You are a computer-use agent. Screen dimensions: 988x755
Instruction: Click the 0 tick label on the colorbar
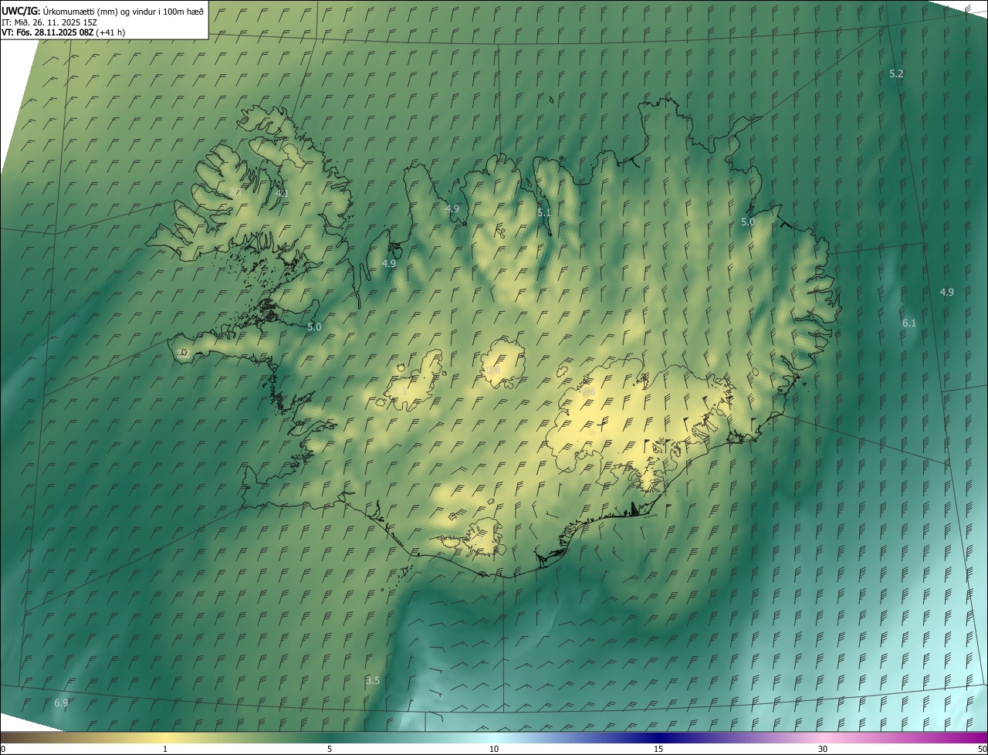pos(2,749)
